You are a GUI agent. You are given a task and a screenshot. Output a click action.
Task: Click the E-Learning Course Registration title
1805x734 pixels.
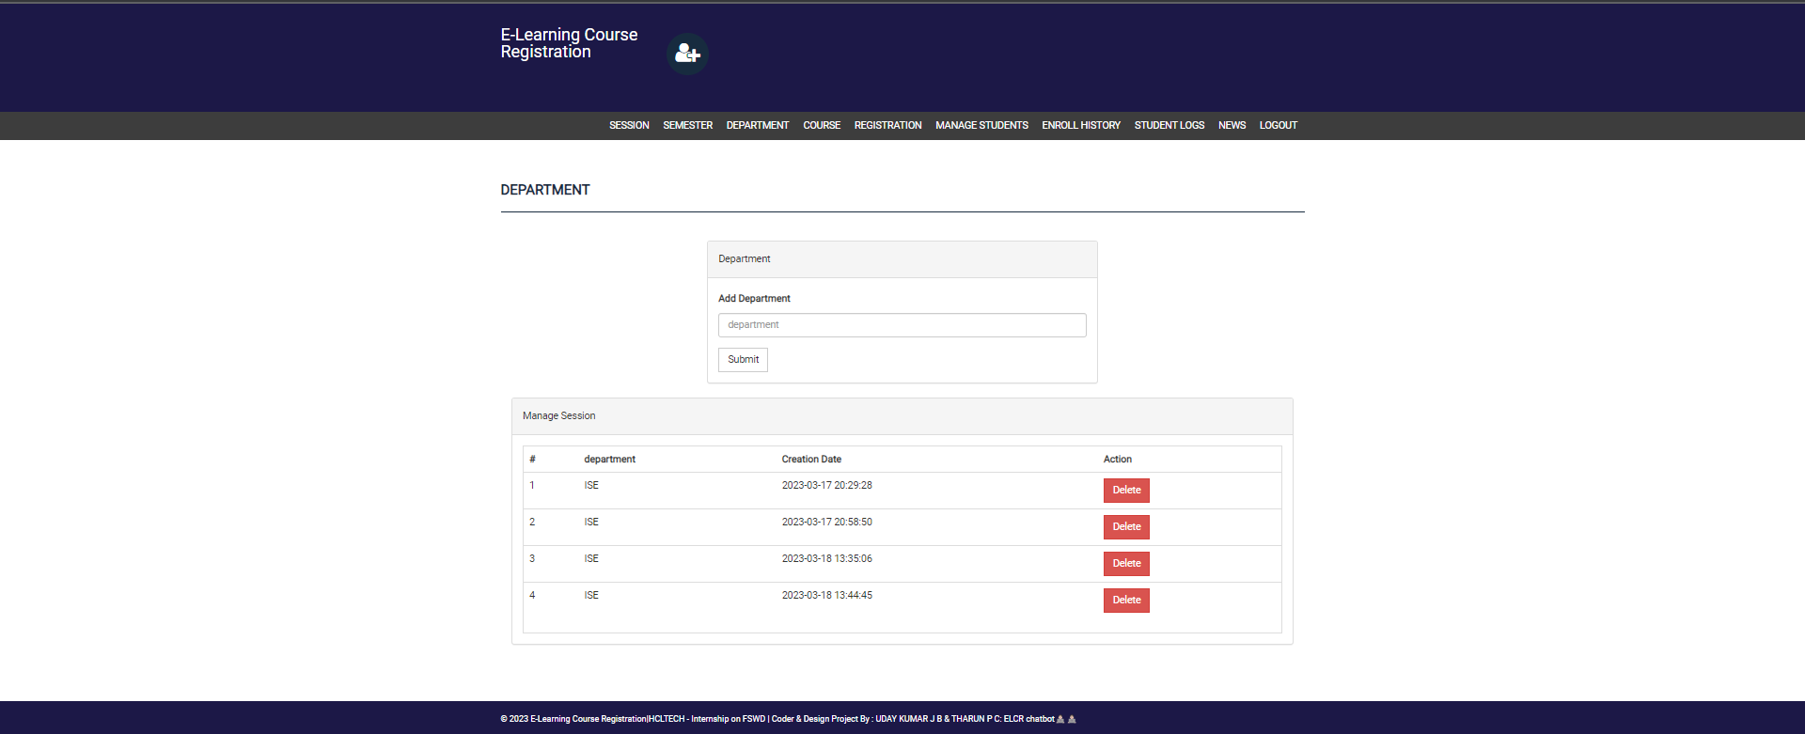569,43
